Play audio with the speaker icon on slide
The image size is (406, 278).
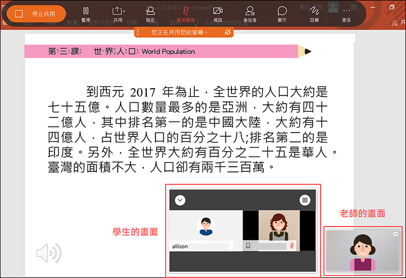click(49, 253)
